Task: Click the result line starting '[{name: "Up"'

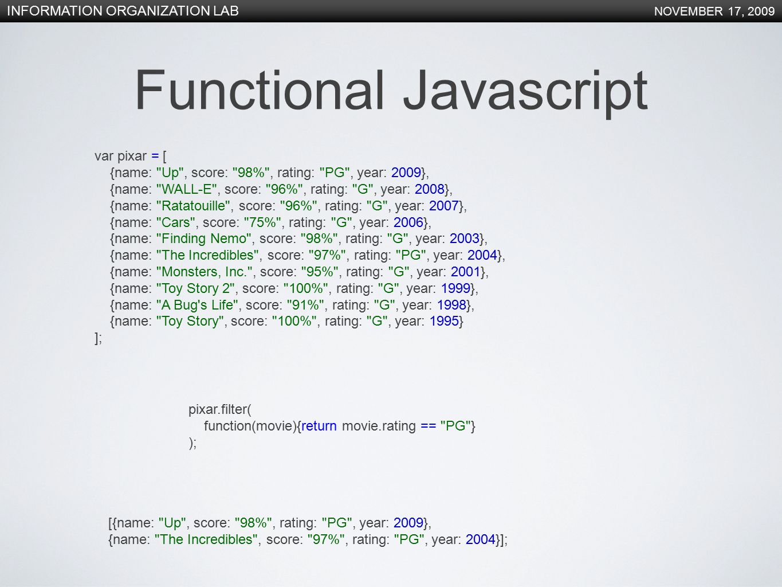Action: point(270,523)
